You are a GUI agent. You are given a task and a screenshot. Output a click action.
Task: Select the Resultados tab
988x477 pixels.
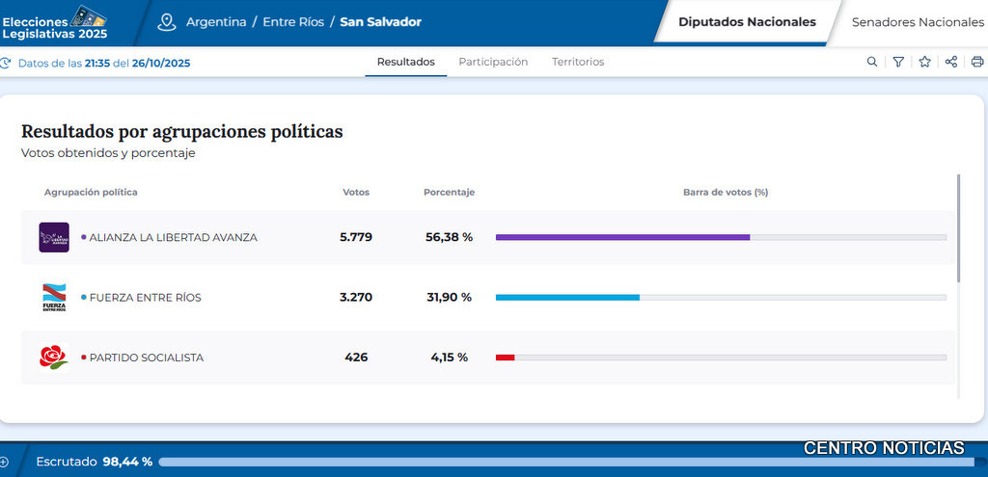tap(405, 62)
